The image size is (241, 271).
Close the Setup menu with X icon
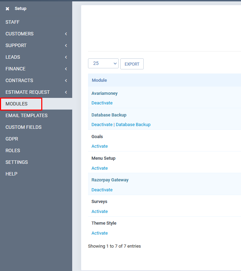pos(8,9)
